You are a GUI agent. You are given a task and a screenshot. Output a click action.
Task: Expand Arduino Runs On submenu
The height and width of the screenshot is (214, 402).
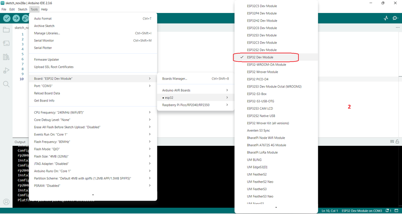[x=93, y=171]
